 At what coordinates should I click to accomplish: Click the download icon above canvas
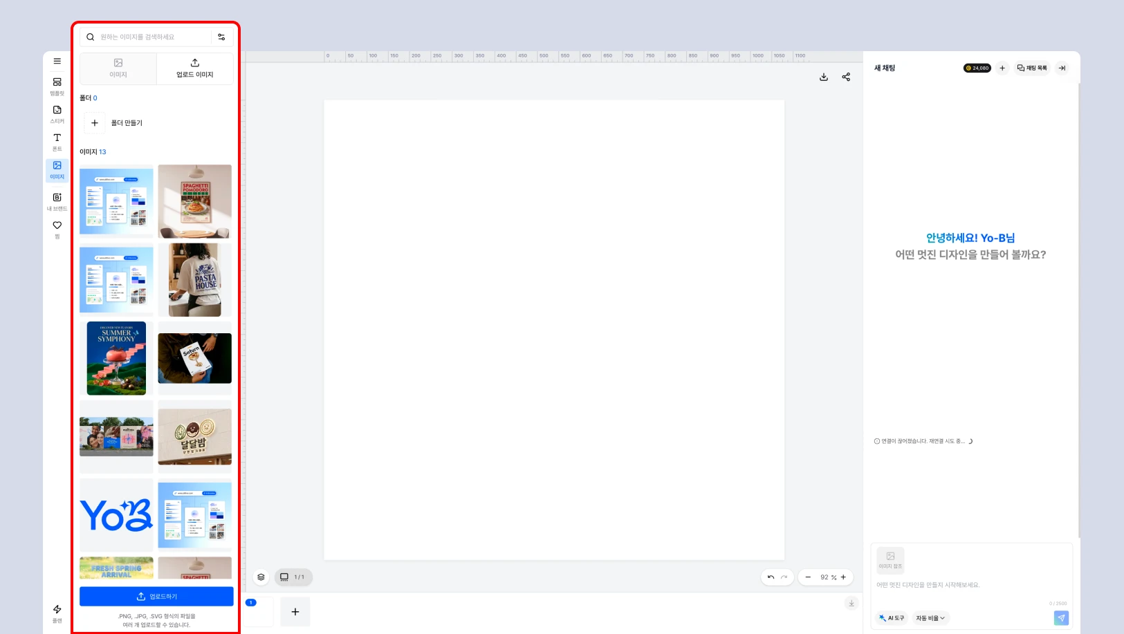824,77
